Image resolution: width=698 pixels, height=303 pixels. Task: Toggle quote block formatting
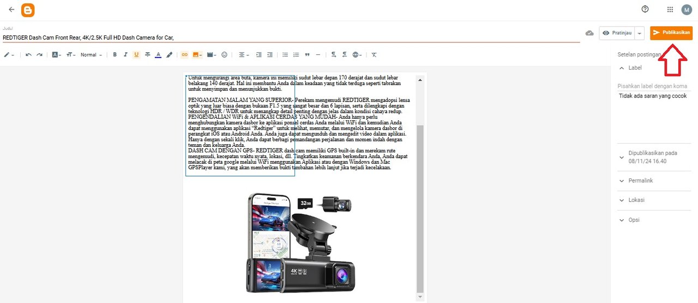[307, 55]
